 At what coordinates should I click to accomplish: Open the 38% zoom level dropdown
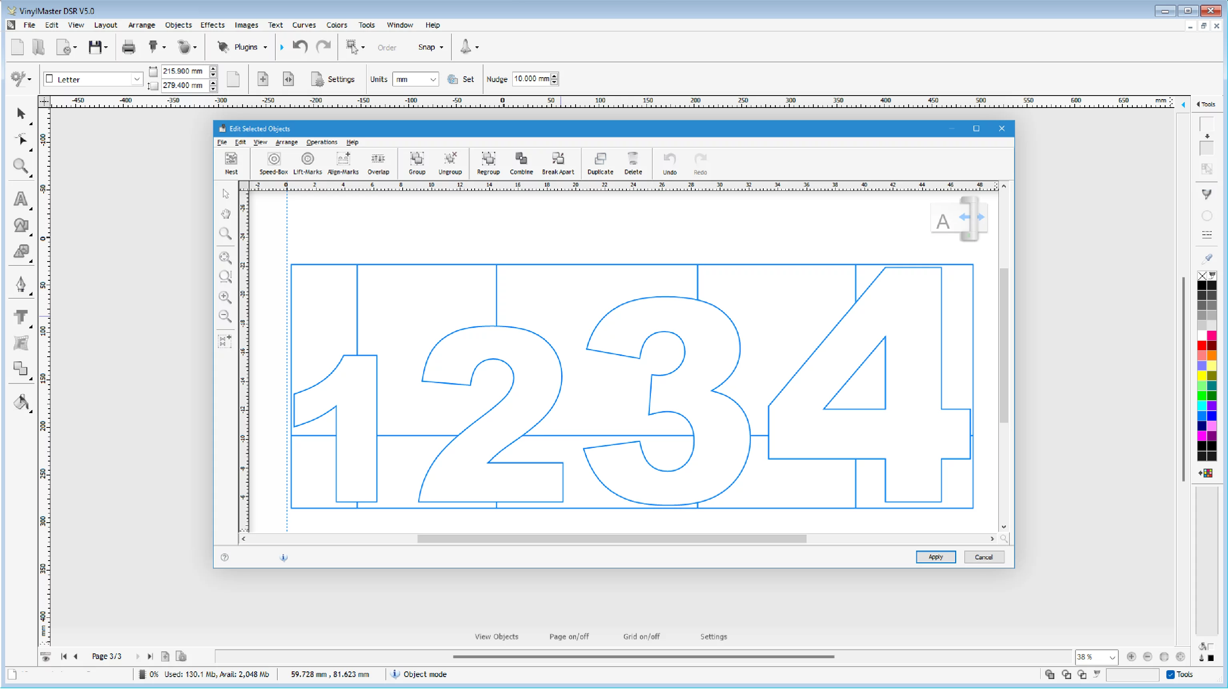pos(1112,657)
